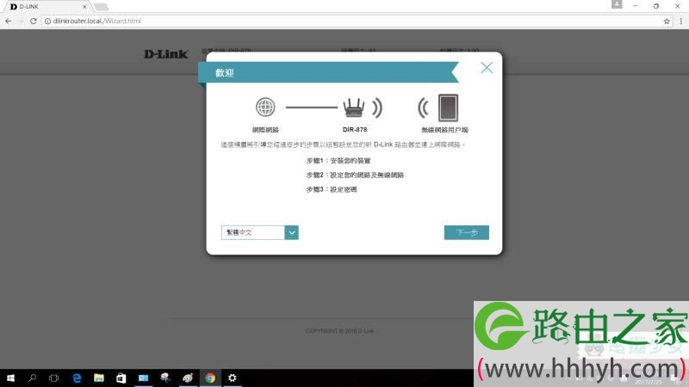Click the wireless client tablet icon
Viewport: 689px width, 387px height.
[x=448, y=107]
